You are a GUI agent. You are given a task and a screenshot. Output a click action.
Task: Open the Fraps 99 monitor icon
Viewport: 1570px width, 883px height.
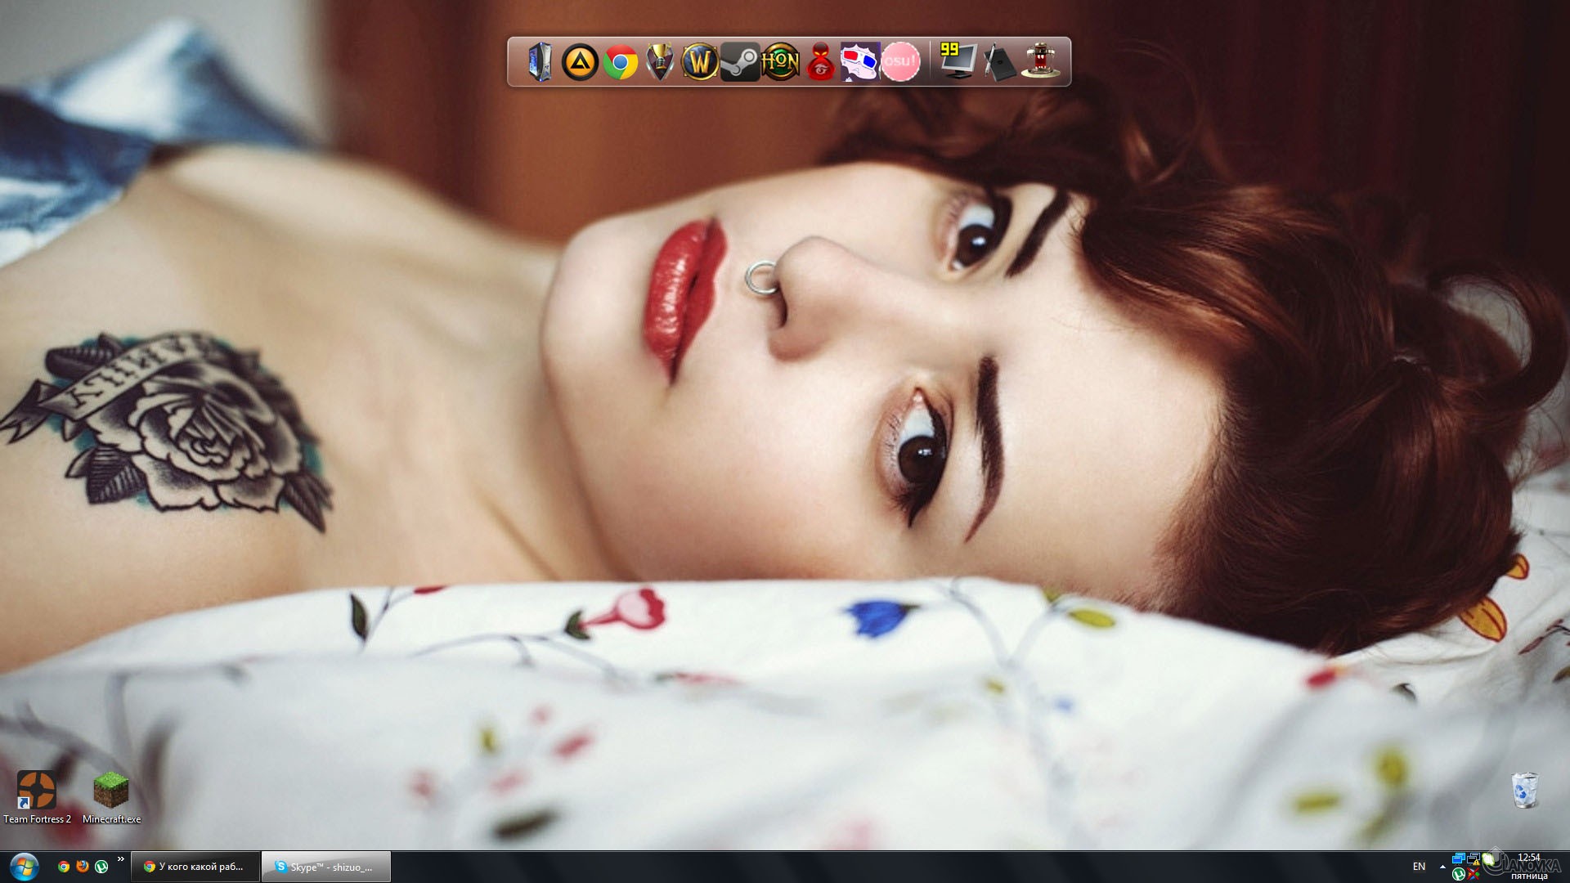(x=957, y=61)
